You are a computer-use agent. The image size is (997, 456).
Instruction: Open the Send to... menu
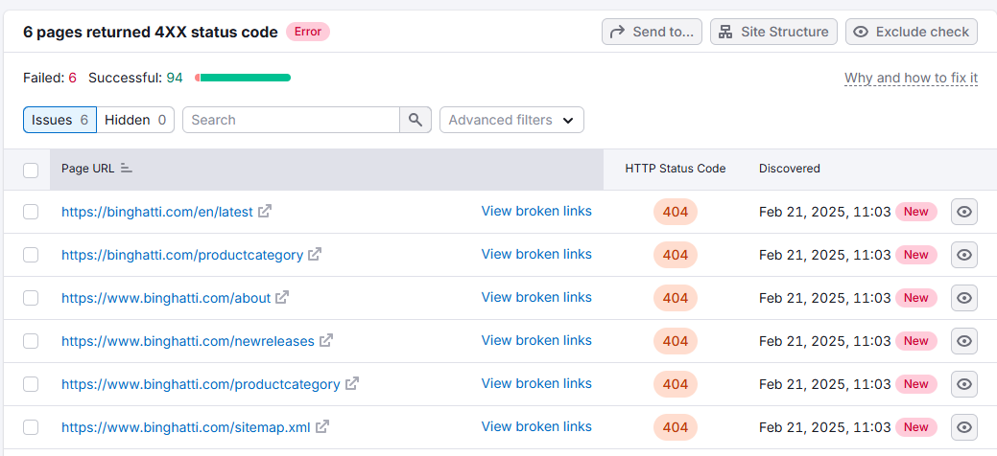[652, 32]
